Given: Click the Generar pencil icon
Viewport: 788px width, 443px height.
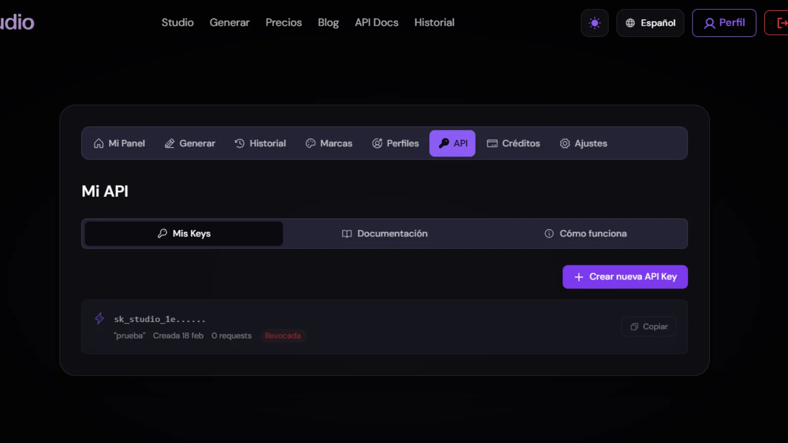Looking at the screenshot, I should 169,143.
